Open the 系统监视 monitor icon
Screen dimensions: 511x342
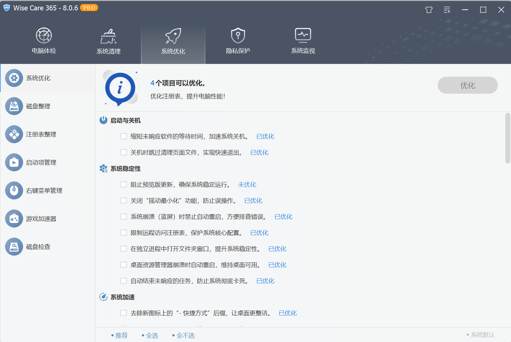pos(303,35)
